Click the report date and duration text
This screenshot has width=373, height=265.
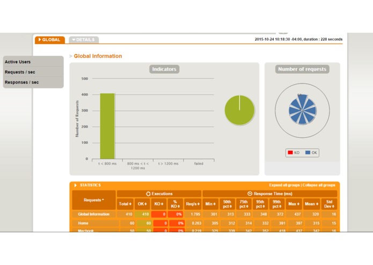pyautogui.click(x=298, y=39)
